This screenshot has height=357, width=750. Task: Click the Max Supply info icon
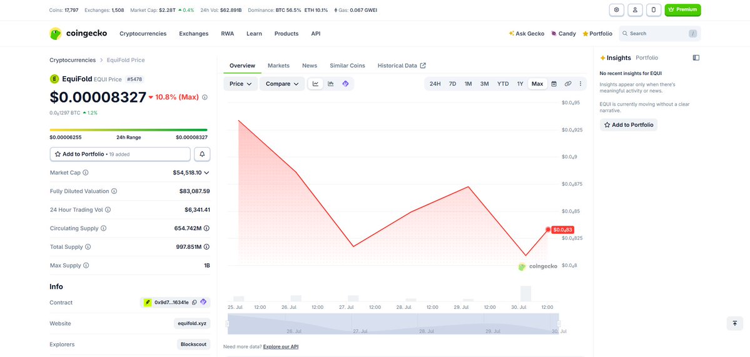coord(86,266)
